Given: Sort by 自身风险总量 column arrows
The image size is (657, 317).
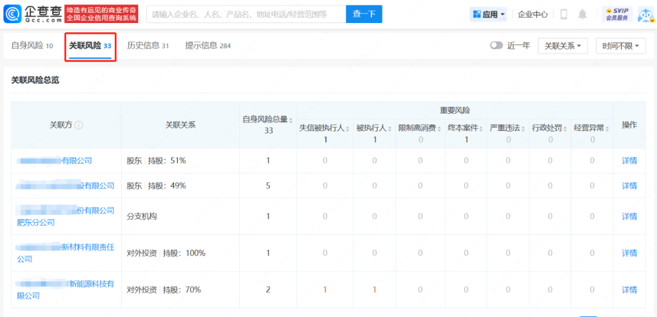Looking at the screenshot, I should 291,119.
